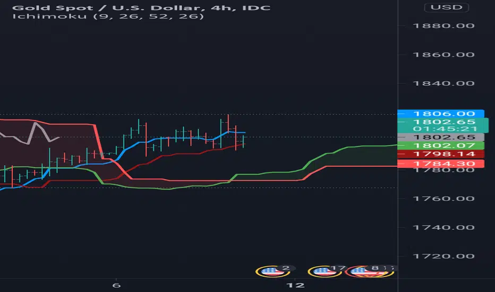The height and width of the screenshot is (292, 495).
Task: Click the 1740.00 price scale label
Action: pyautogui.click(x=443, y=227)
